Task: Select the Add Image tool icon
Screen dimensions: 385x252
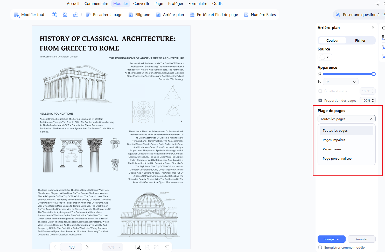Action: coord(65,15)
